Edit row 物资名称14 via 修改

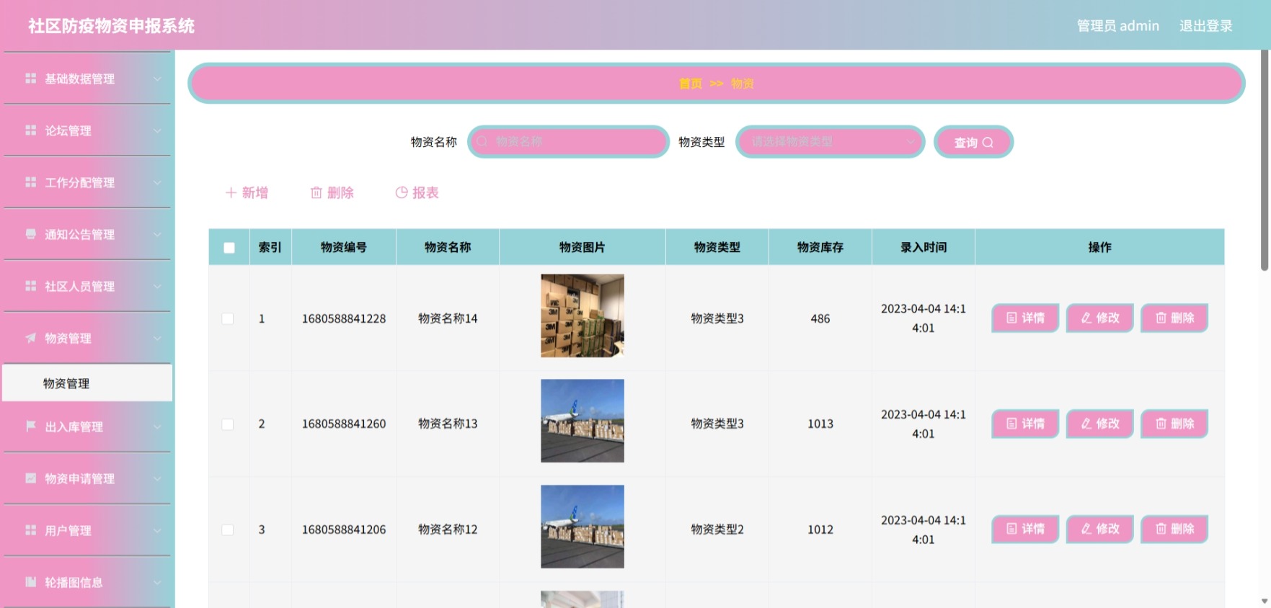coord(1100,318)
